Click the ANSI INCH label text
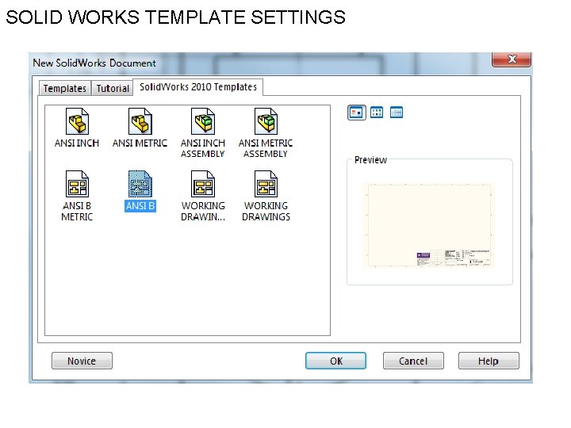 [x=77, y=143]
